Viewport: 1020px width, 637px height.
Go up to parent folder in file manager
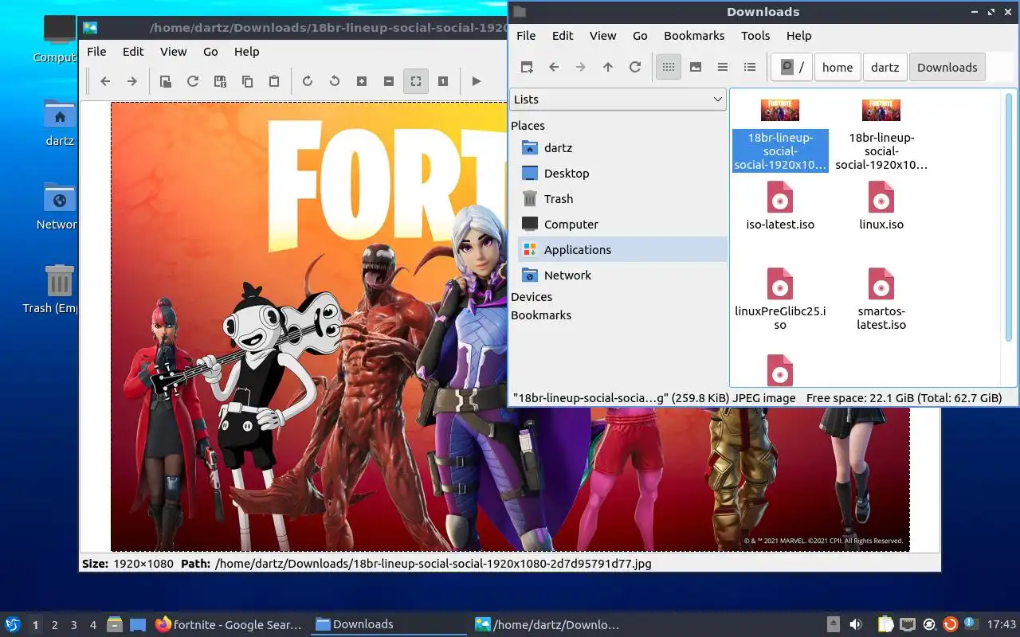click(x=608, y=67)
